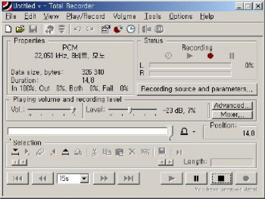The height and width of the screenshot is (199, 265).
Task: Open the Play/Record menu
Action: tap(86, 16)
